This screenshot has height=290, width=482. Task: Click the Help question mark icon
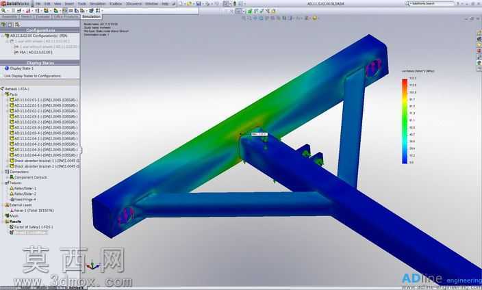(458, 3)
